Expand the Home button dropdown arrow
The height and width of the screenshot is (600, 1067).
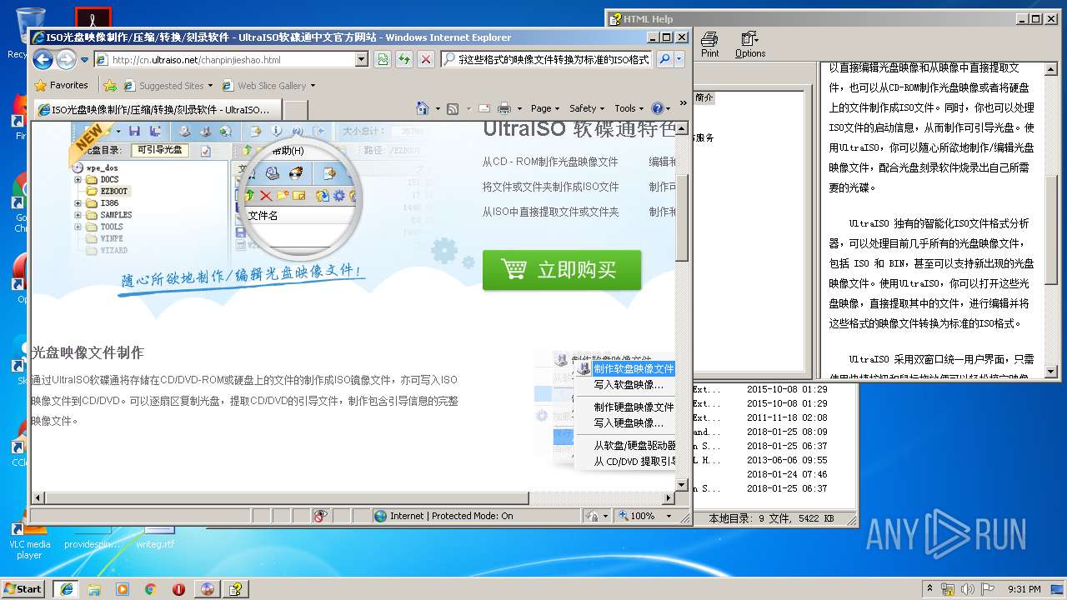coord(437,108)
